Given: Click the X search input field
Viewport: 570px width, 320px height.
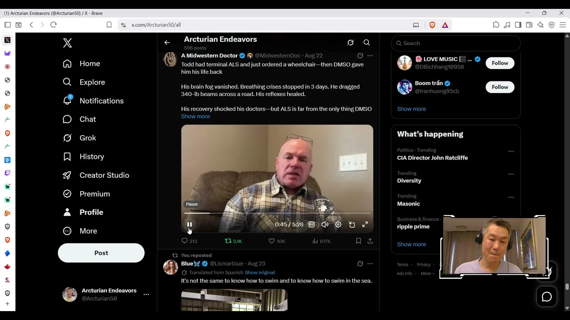Looking at the screenshot, I should (456, 43).
